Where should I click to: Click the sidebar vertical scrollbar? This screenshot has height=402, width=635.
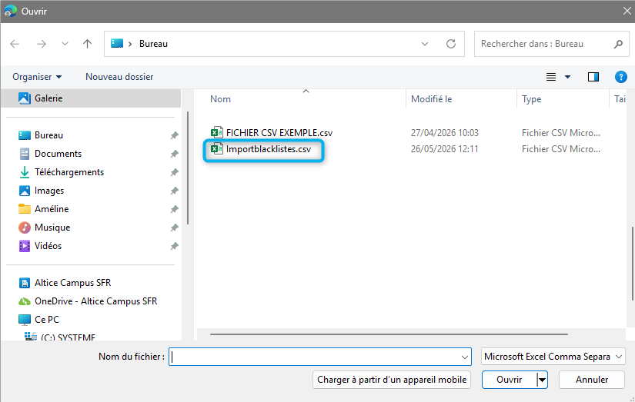pos(188,168)
